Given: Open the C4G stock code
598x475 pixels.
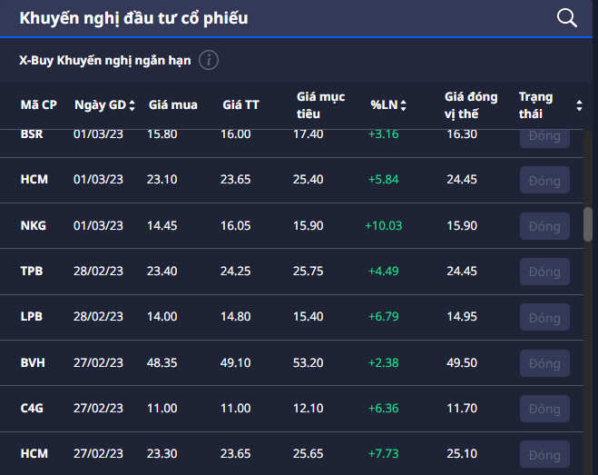Looking at the screenshot, I should coord(34,409).
